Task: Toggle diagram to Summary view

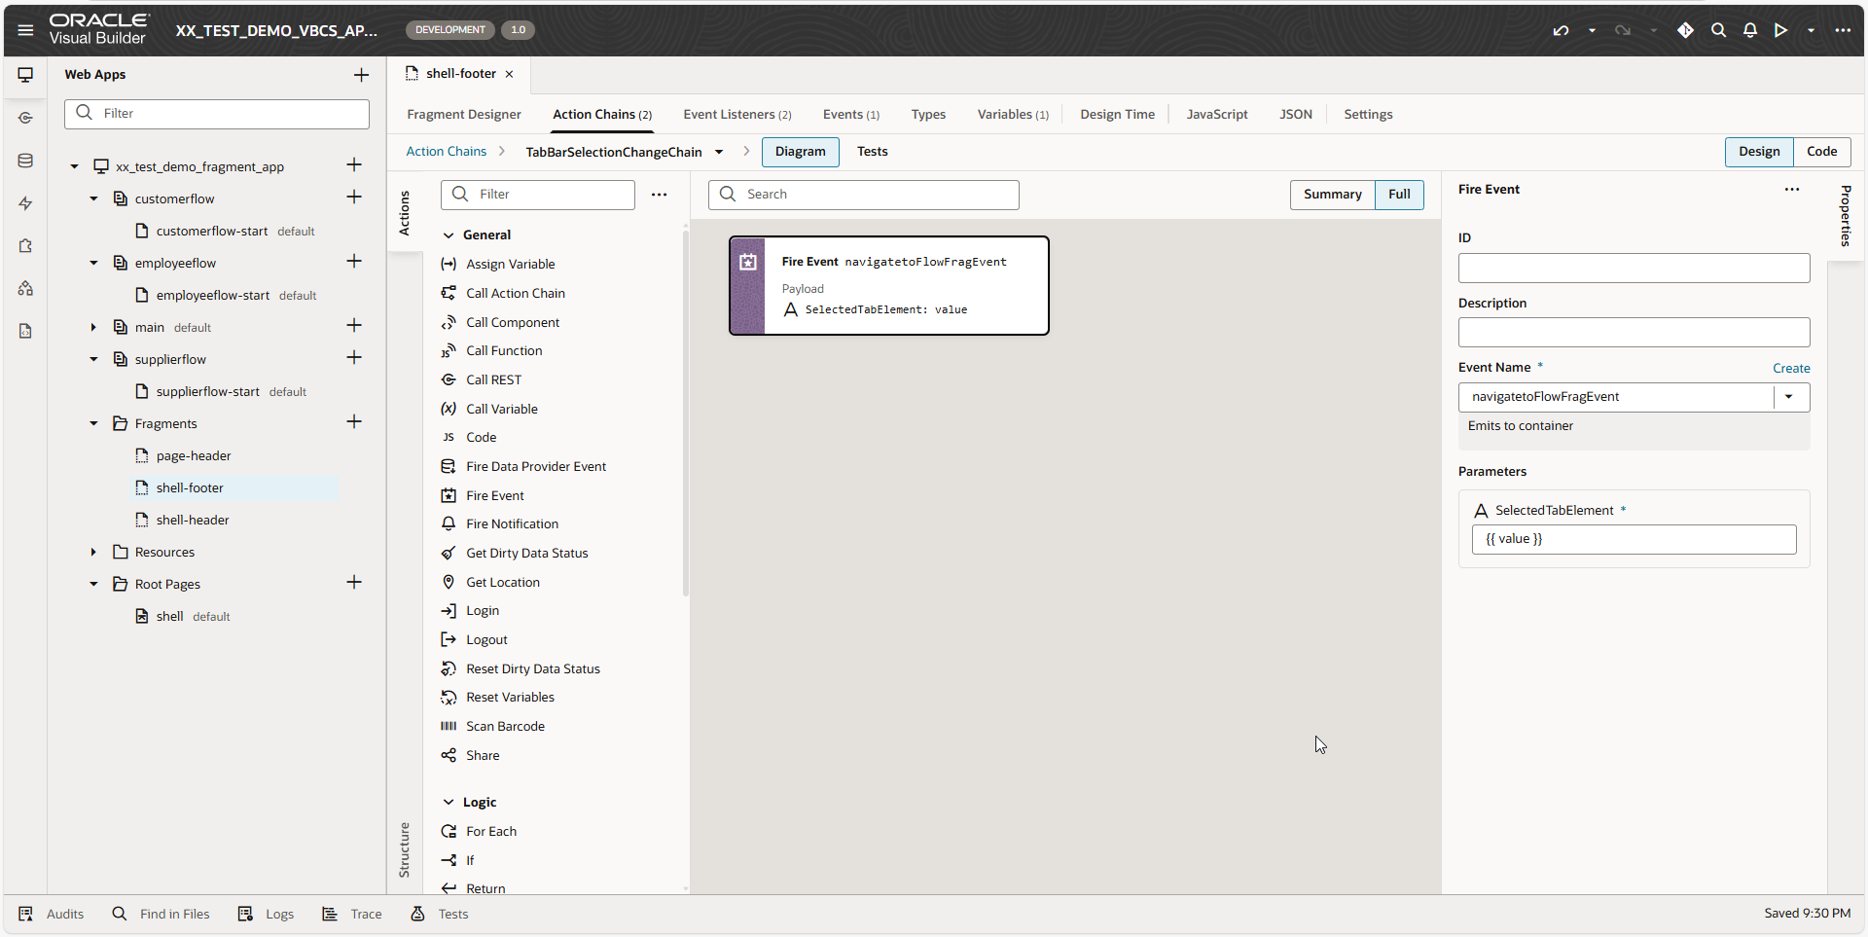Action: [1332, 195]
